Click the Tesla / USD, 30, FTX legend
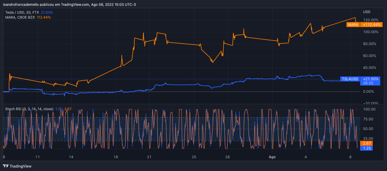Viewport: 387px width, 171px height. coord(22,13)
